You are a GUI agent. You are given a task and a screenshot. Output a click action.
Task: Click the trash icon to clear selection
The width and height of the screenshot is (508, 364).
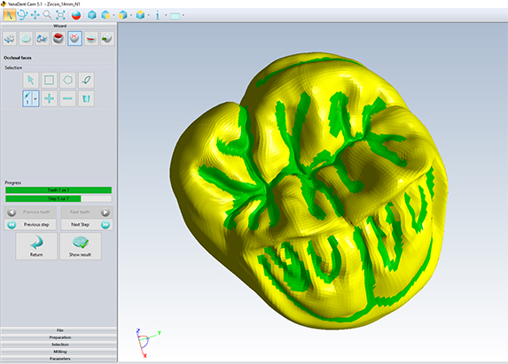pos(86,98)
